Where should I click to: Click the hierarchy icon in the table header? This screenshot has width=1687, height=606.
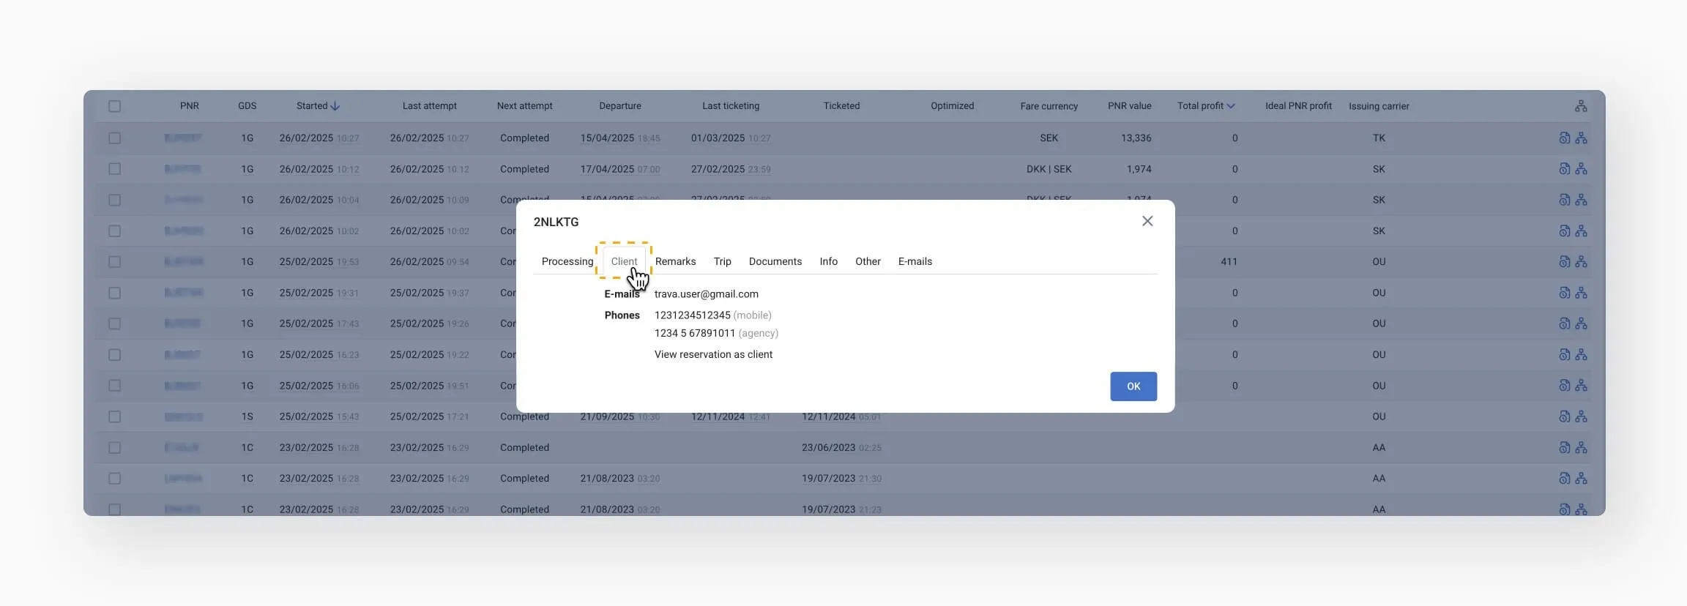[1581, 106]
